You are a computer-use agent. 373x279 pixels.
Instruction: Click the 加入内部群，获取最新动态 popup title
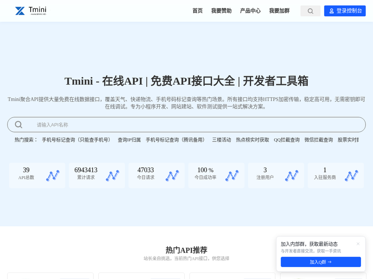(x=309, y=244)
